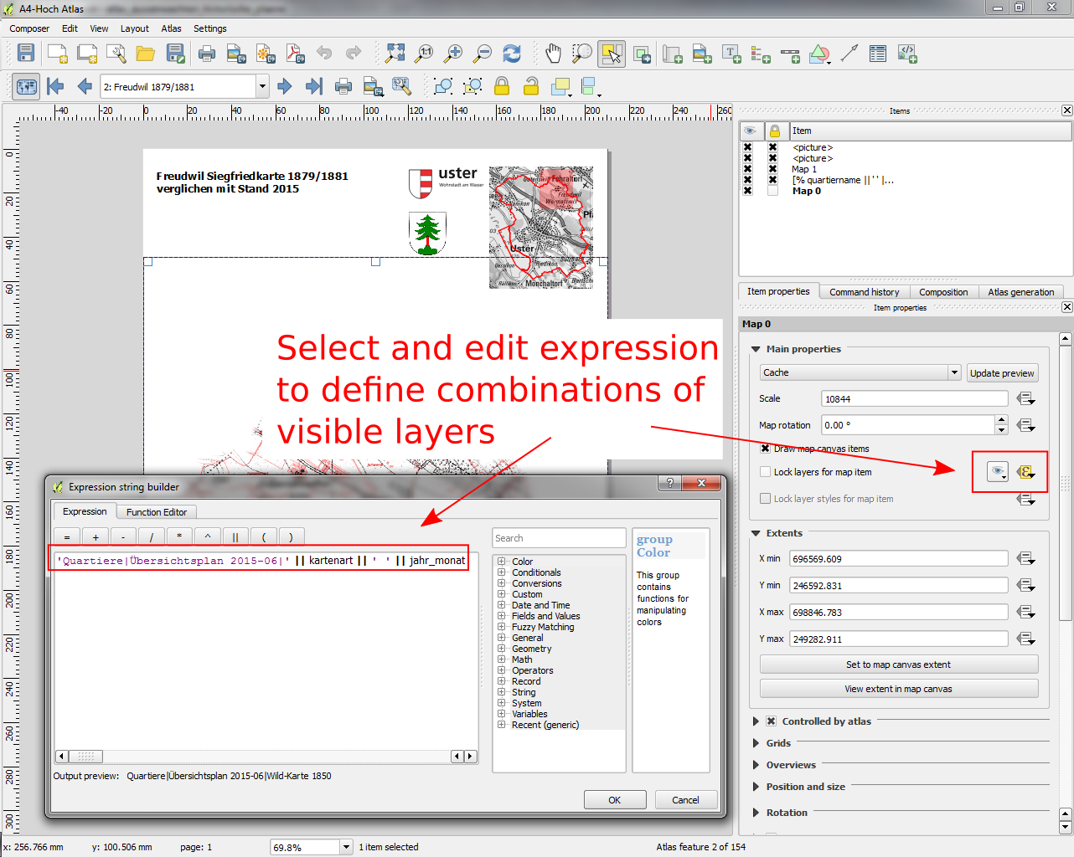Click the function Search field

coord(559,538)
